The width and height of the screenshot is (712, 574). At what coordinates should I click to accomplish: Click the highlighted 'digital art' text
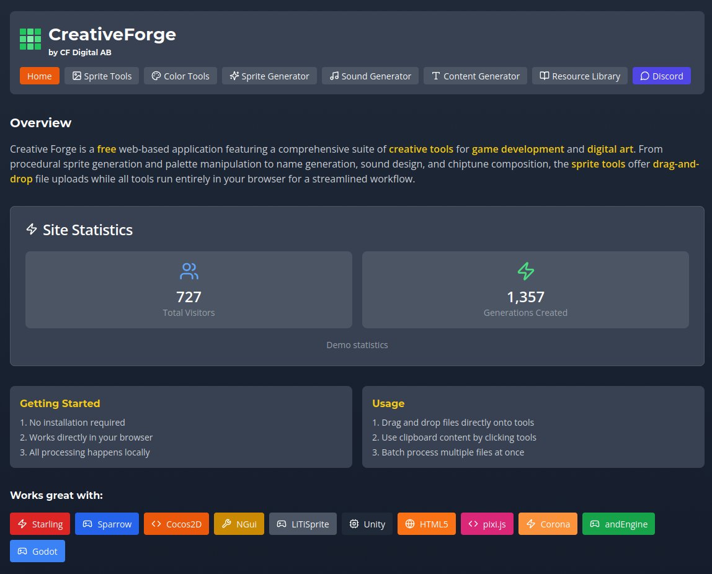click(x=610, y=149)
